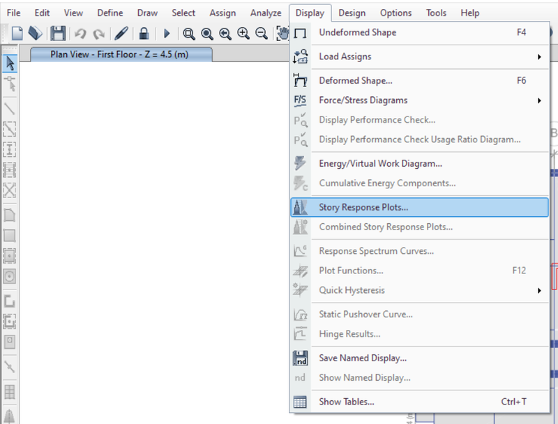This screenshot has height=424, width=558.
Task: Choose the Draw Wall Openings tool
Action: coord(10,342)
